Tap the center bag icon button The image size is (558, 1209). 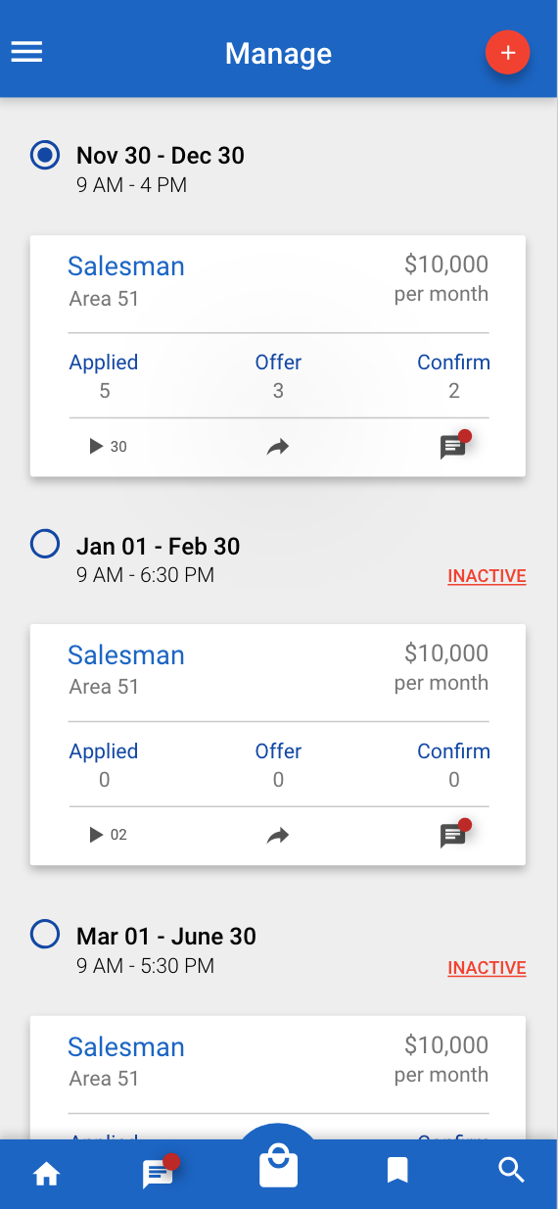click(x=278, y=1166)
